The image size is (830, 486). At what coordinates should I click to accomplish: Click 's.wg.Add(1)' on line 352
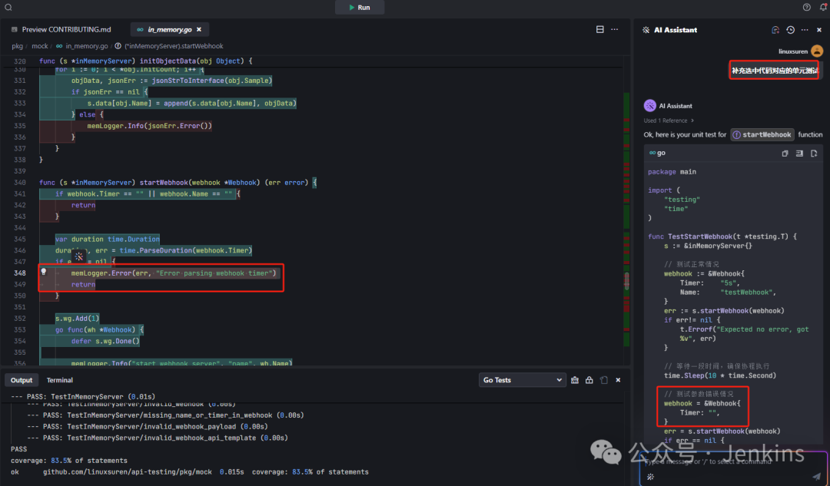click(78, 319)
